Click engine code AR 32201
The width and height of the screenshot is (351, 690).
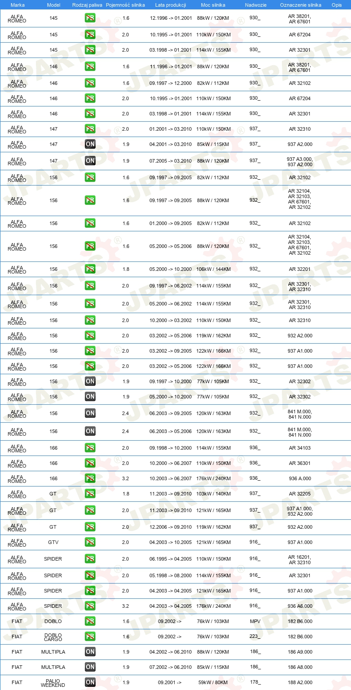point(299,269)
